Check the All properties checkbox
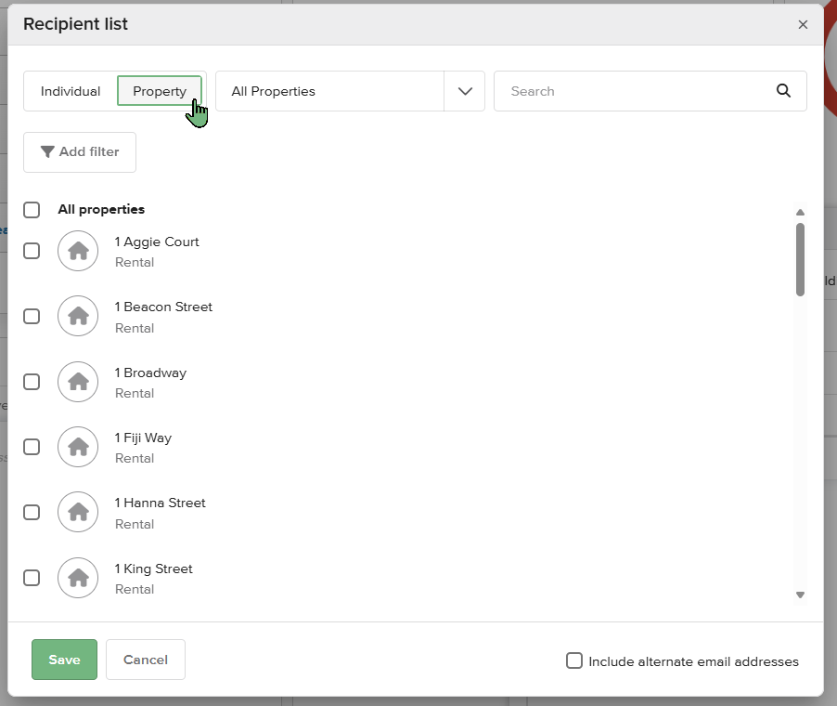The width and height of the screenshot is (837, 706). [31, 209]
